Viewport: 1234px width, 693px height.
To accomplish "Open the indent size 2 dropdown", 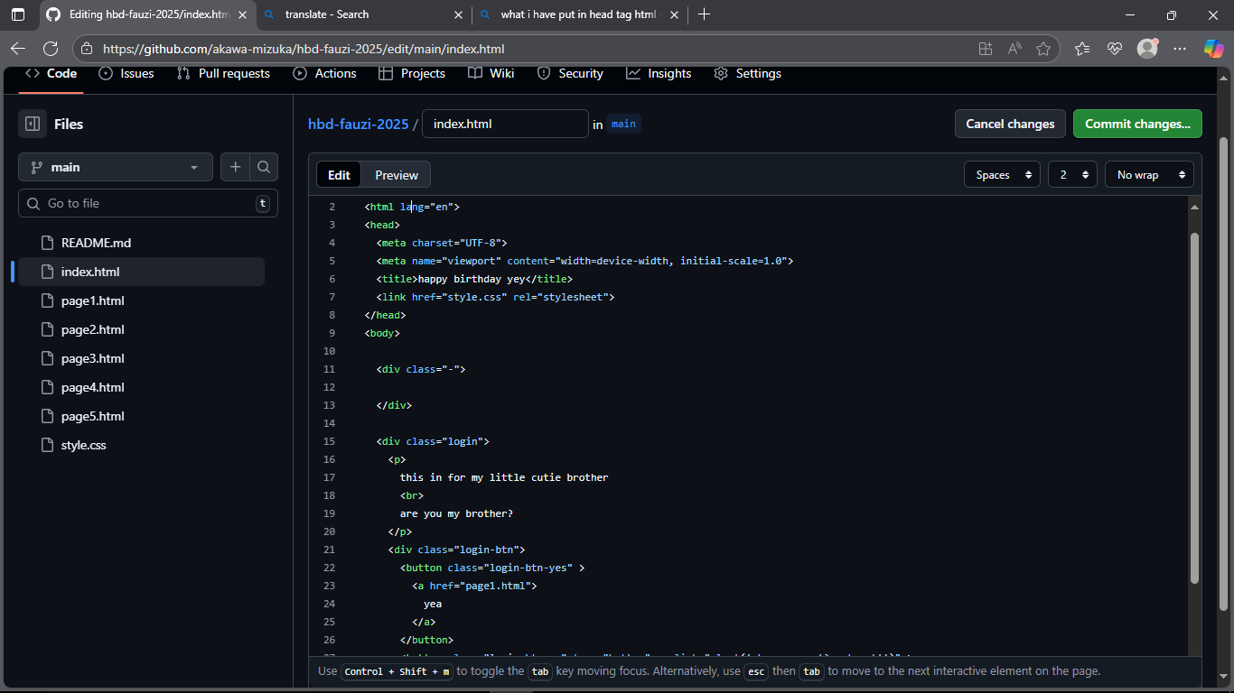I will tap(1072, 175).
